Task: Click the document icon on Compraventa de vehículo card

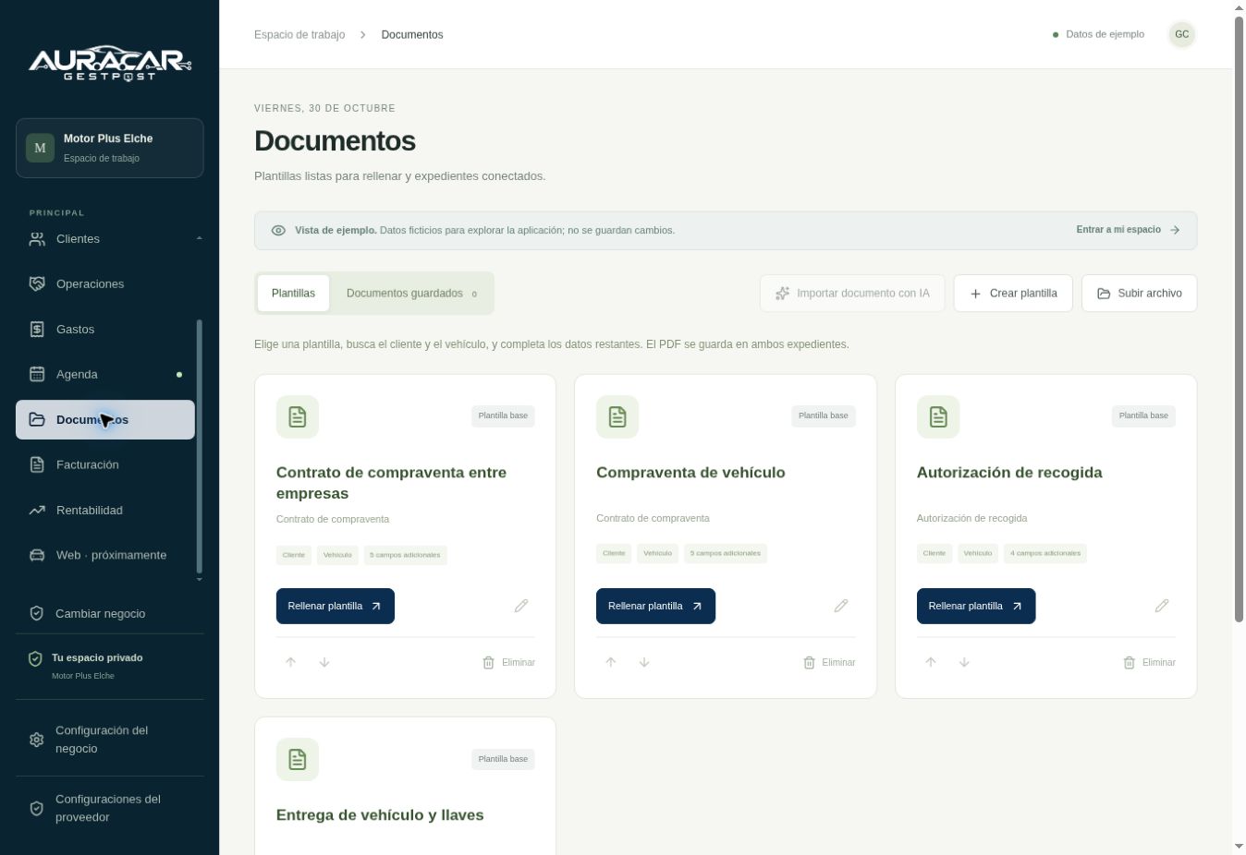Action: click(617, 417)
